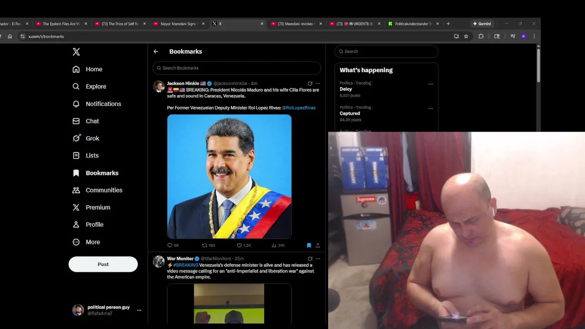Open Chrome three-dot menu

pyautogui.click(x=534, y=37)
